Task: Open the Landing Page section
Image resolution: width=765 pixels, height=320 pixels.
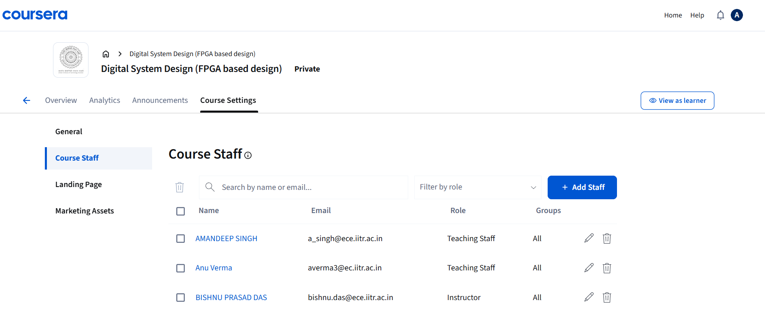Action: 79,185
